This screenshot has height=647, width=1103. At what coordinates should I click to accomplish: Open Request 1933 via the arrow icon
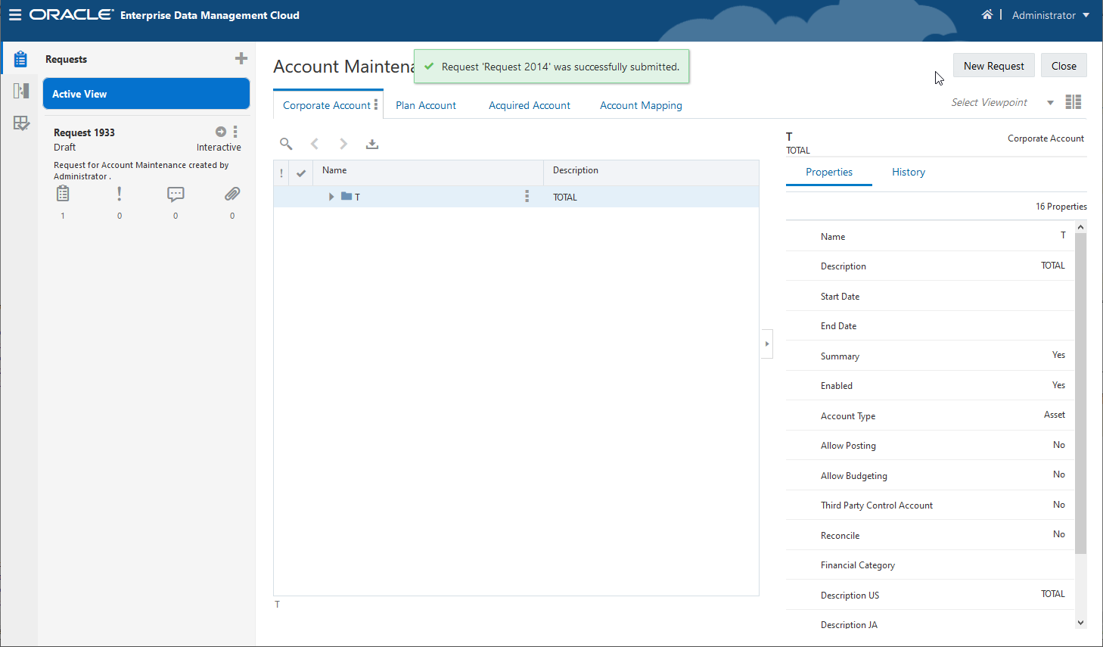[219, 130]
